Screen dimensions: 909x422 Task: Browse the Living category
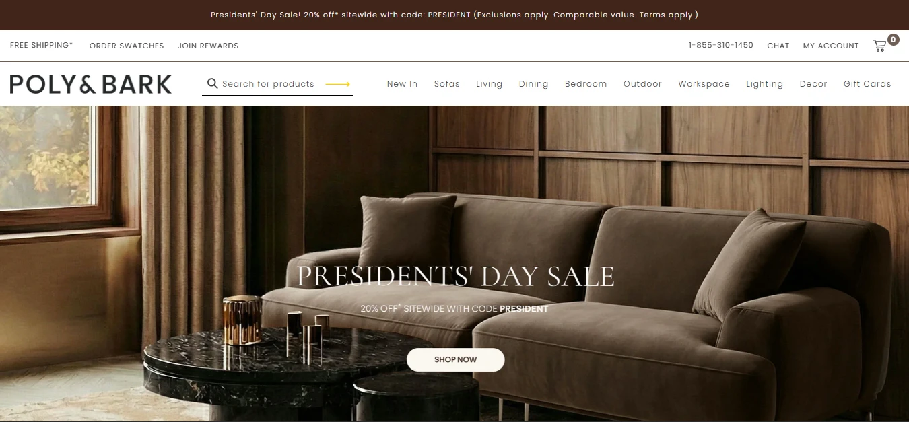tap(489, 84)
